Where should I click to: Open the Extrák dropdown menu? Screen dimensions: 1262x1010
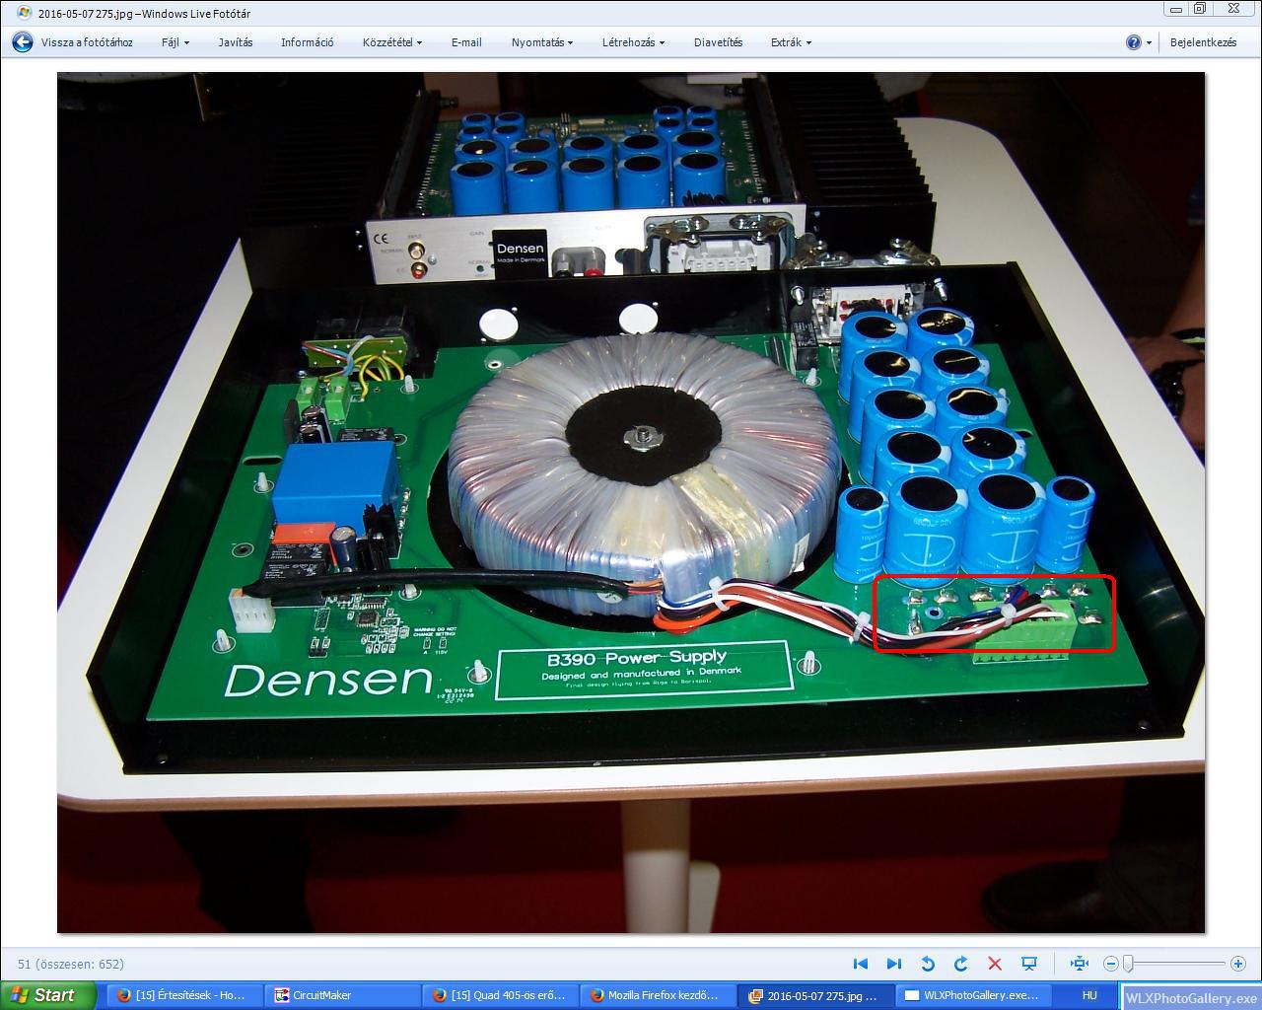coord(792,42)
